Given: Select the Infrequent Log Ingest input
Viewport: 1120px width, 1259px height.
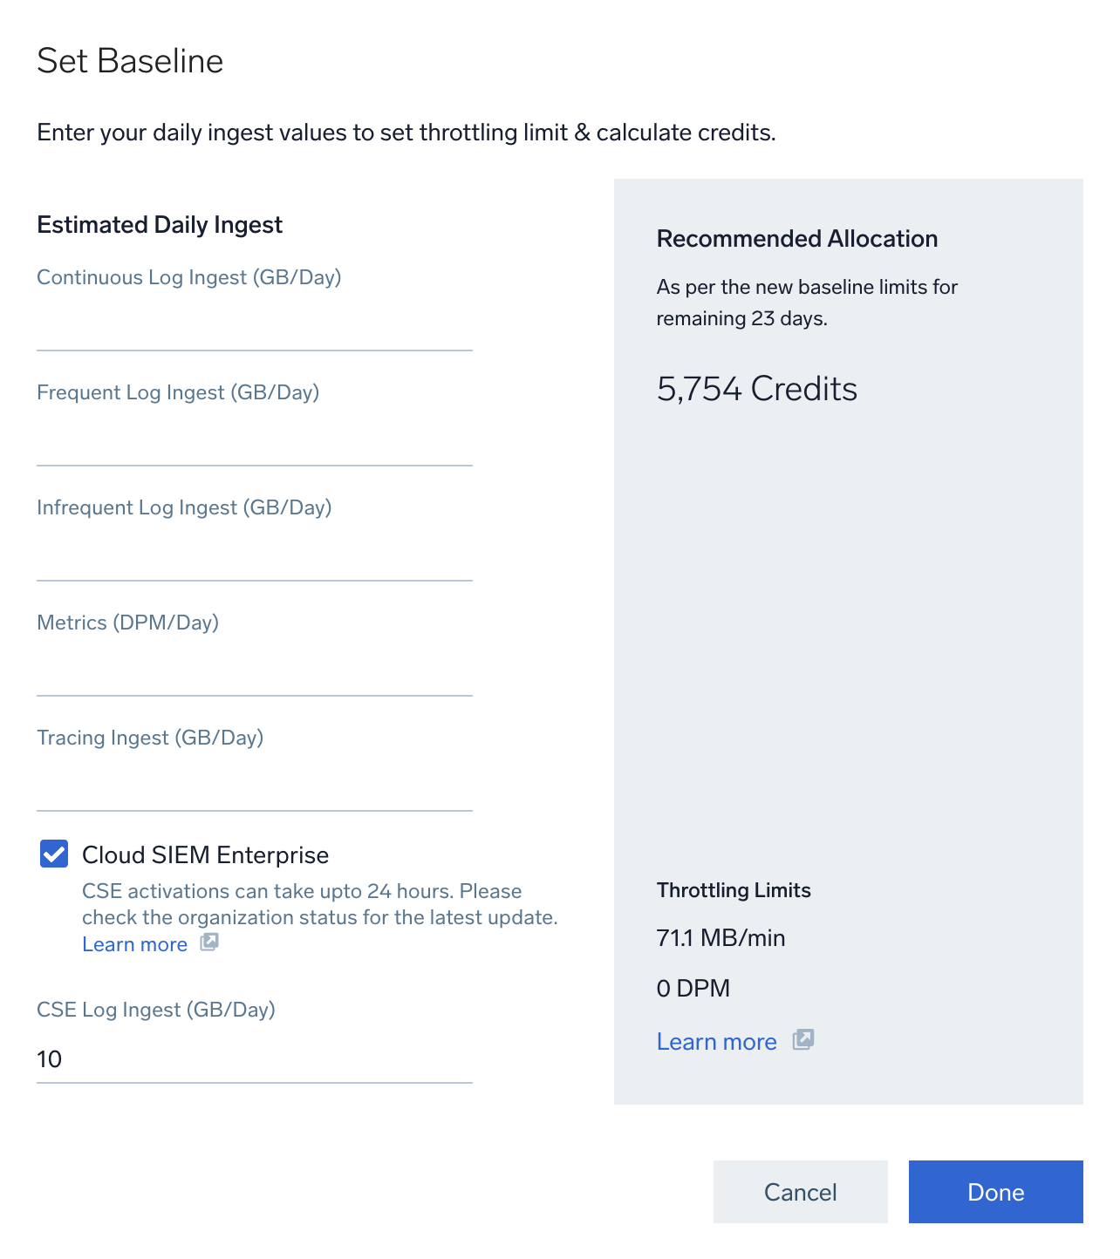Looking at the screenshot, I should click(x=255, y=556).
